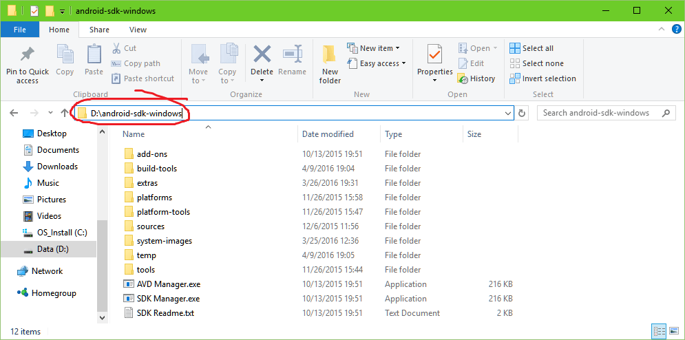The image size is (685, 340).
Task: Switch to the View ribbon tab
Action: [x=138, y=30]
